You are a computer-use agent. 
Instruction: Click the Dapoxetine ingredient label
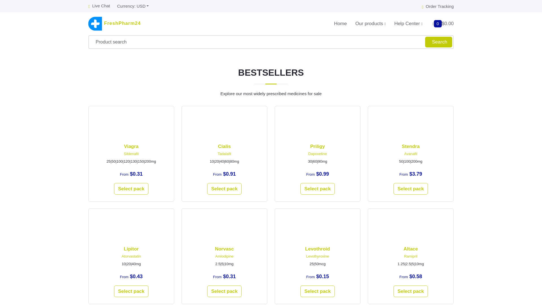pyautogui.click(x=318, y=154)
